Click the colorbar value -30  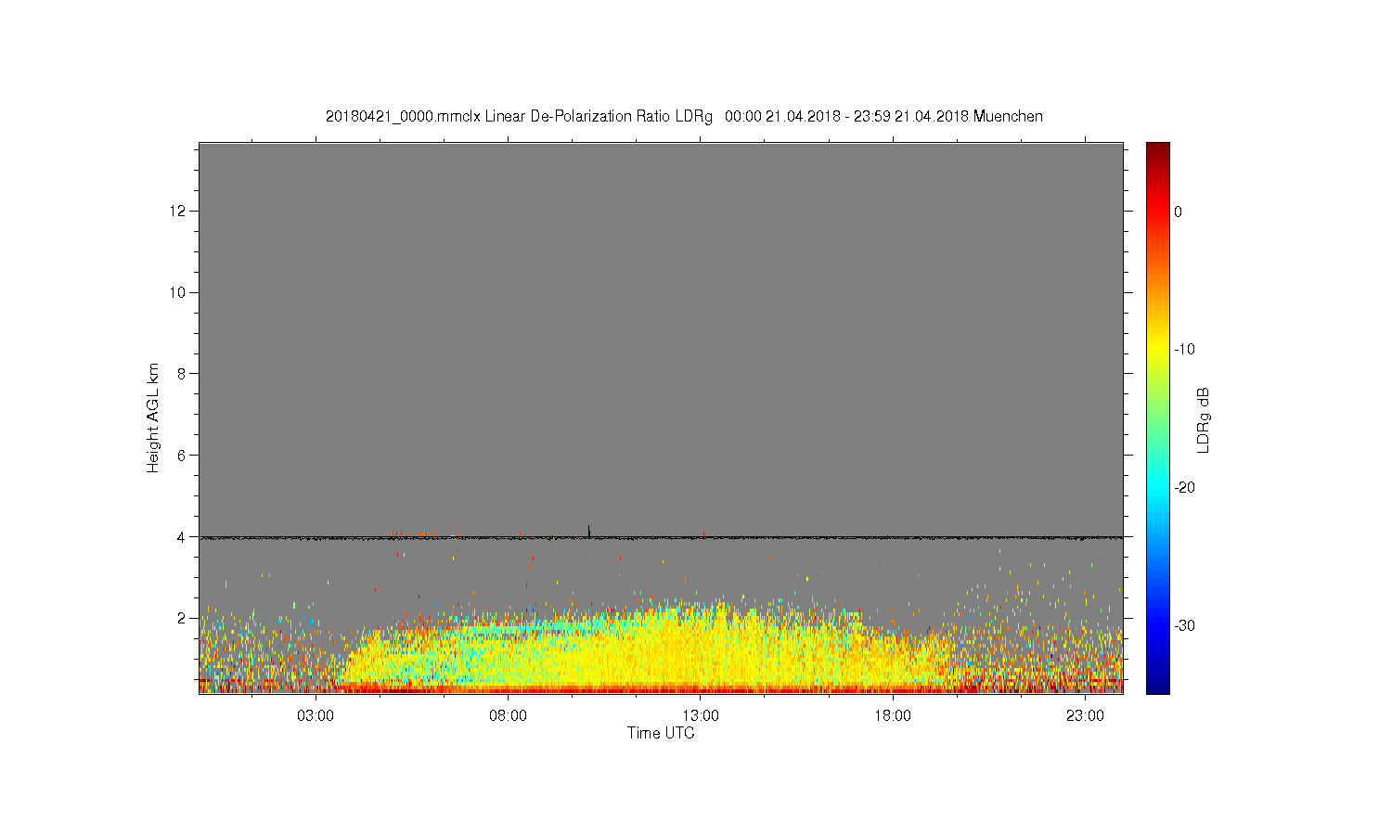pyautogui.click(x=1184, y=626)
